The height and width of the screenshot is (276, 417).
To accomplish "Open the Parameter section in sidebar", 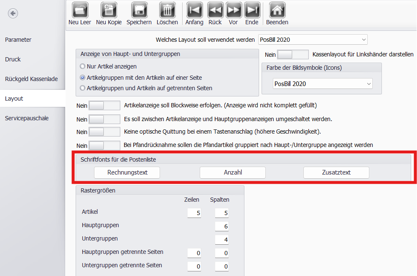I will pos(18,40).
